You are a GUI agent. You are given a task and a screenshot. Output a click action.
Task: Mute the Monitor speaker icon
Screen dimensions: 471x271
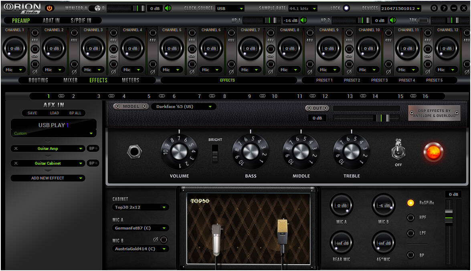point(168,8)
